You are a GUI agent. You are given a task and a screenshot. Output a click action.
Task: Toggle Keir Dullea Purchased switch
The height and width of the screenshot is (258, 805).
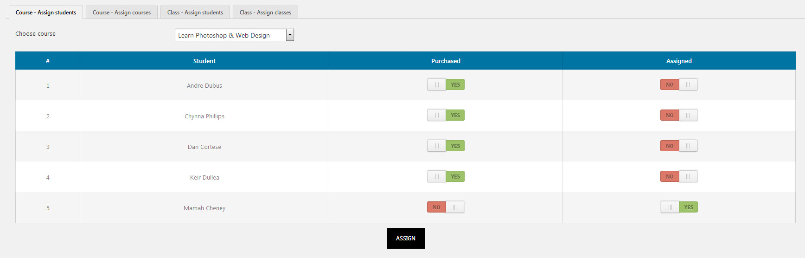(x=446, y=177)
